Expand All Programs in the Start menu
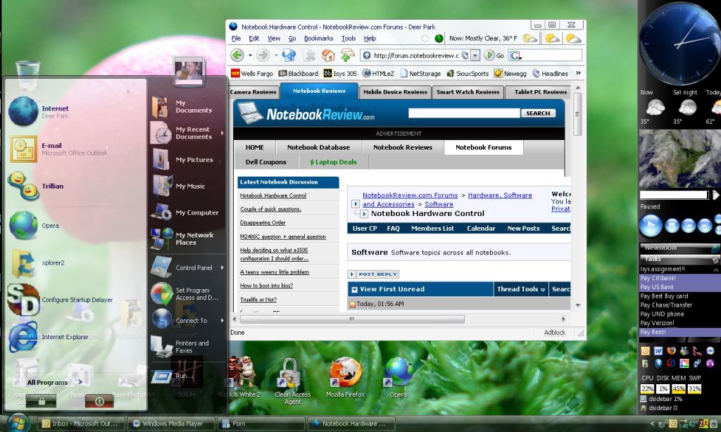The image size is (721, 432). (55, 382)
